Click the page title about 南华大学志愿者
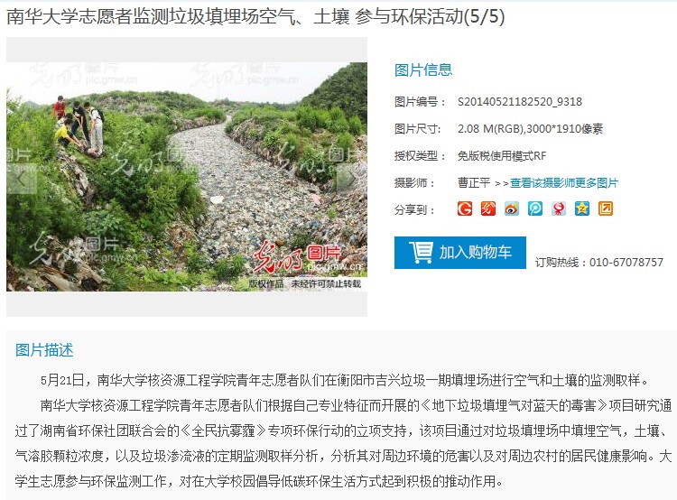The height and width of the screenshot is (500, 677). click(x=255, y=17)
